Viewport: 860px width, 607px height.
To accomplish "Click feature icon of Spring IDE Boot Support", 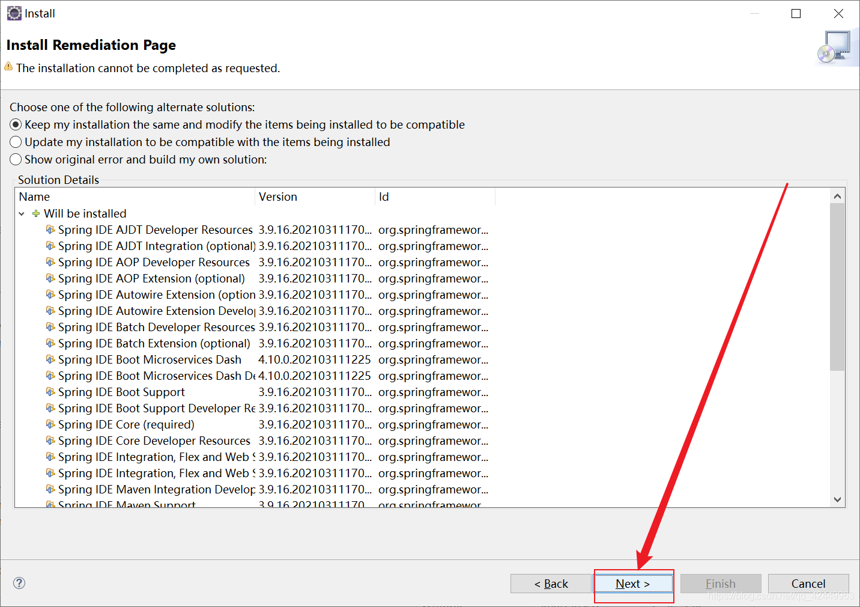I will pyautogui.click(x=50, y=392).
